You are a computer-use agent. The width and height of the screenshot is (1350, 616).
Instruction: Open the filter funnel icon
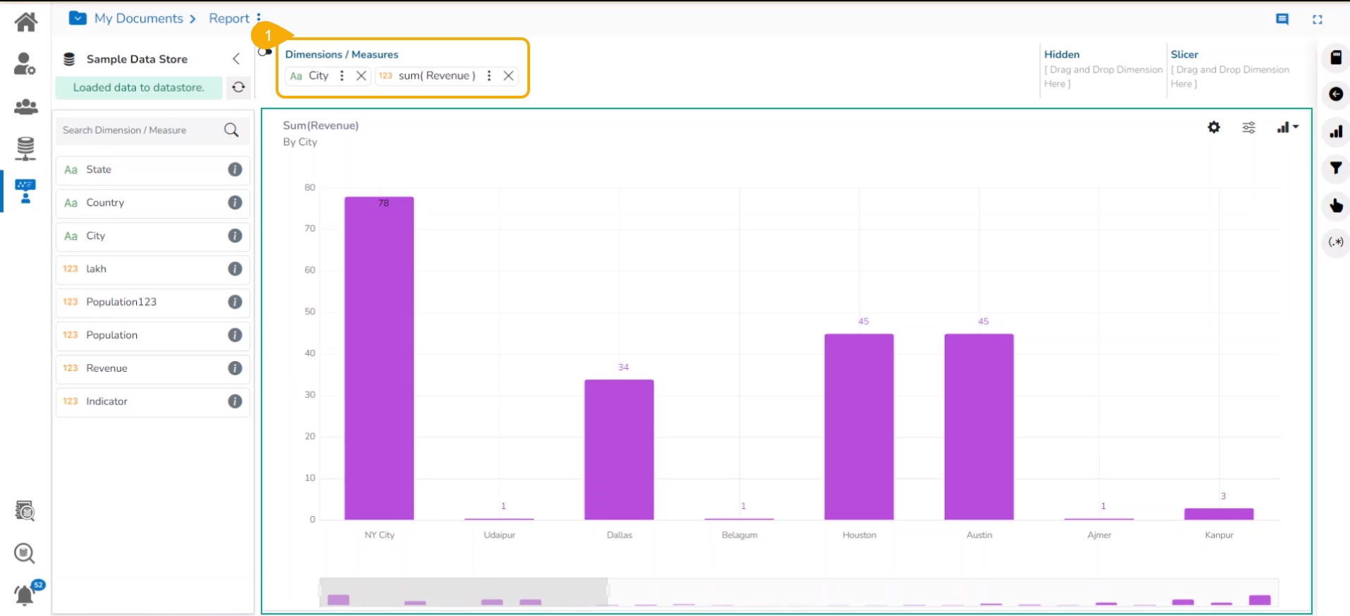[x=1335, y=168]
